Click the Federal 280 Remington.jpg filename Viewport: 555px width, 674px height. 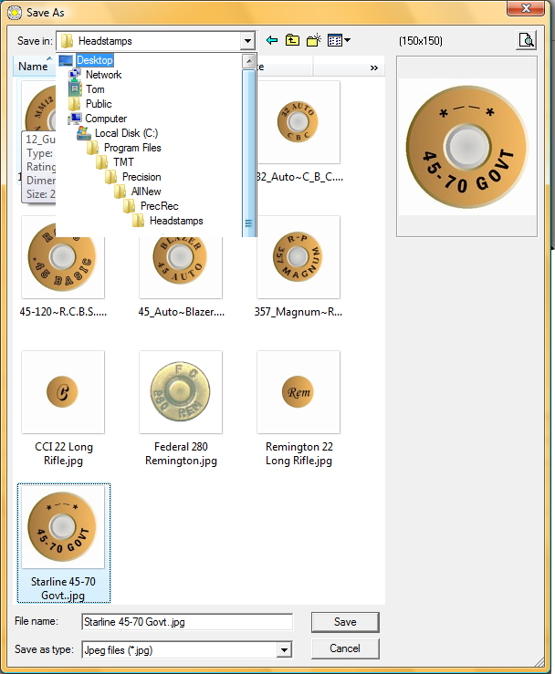tap(181, 453)
